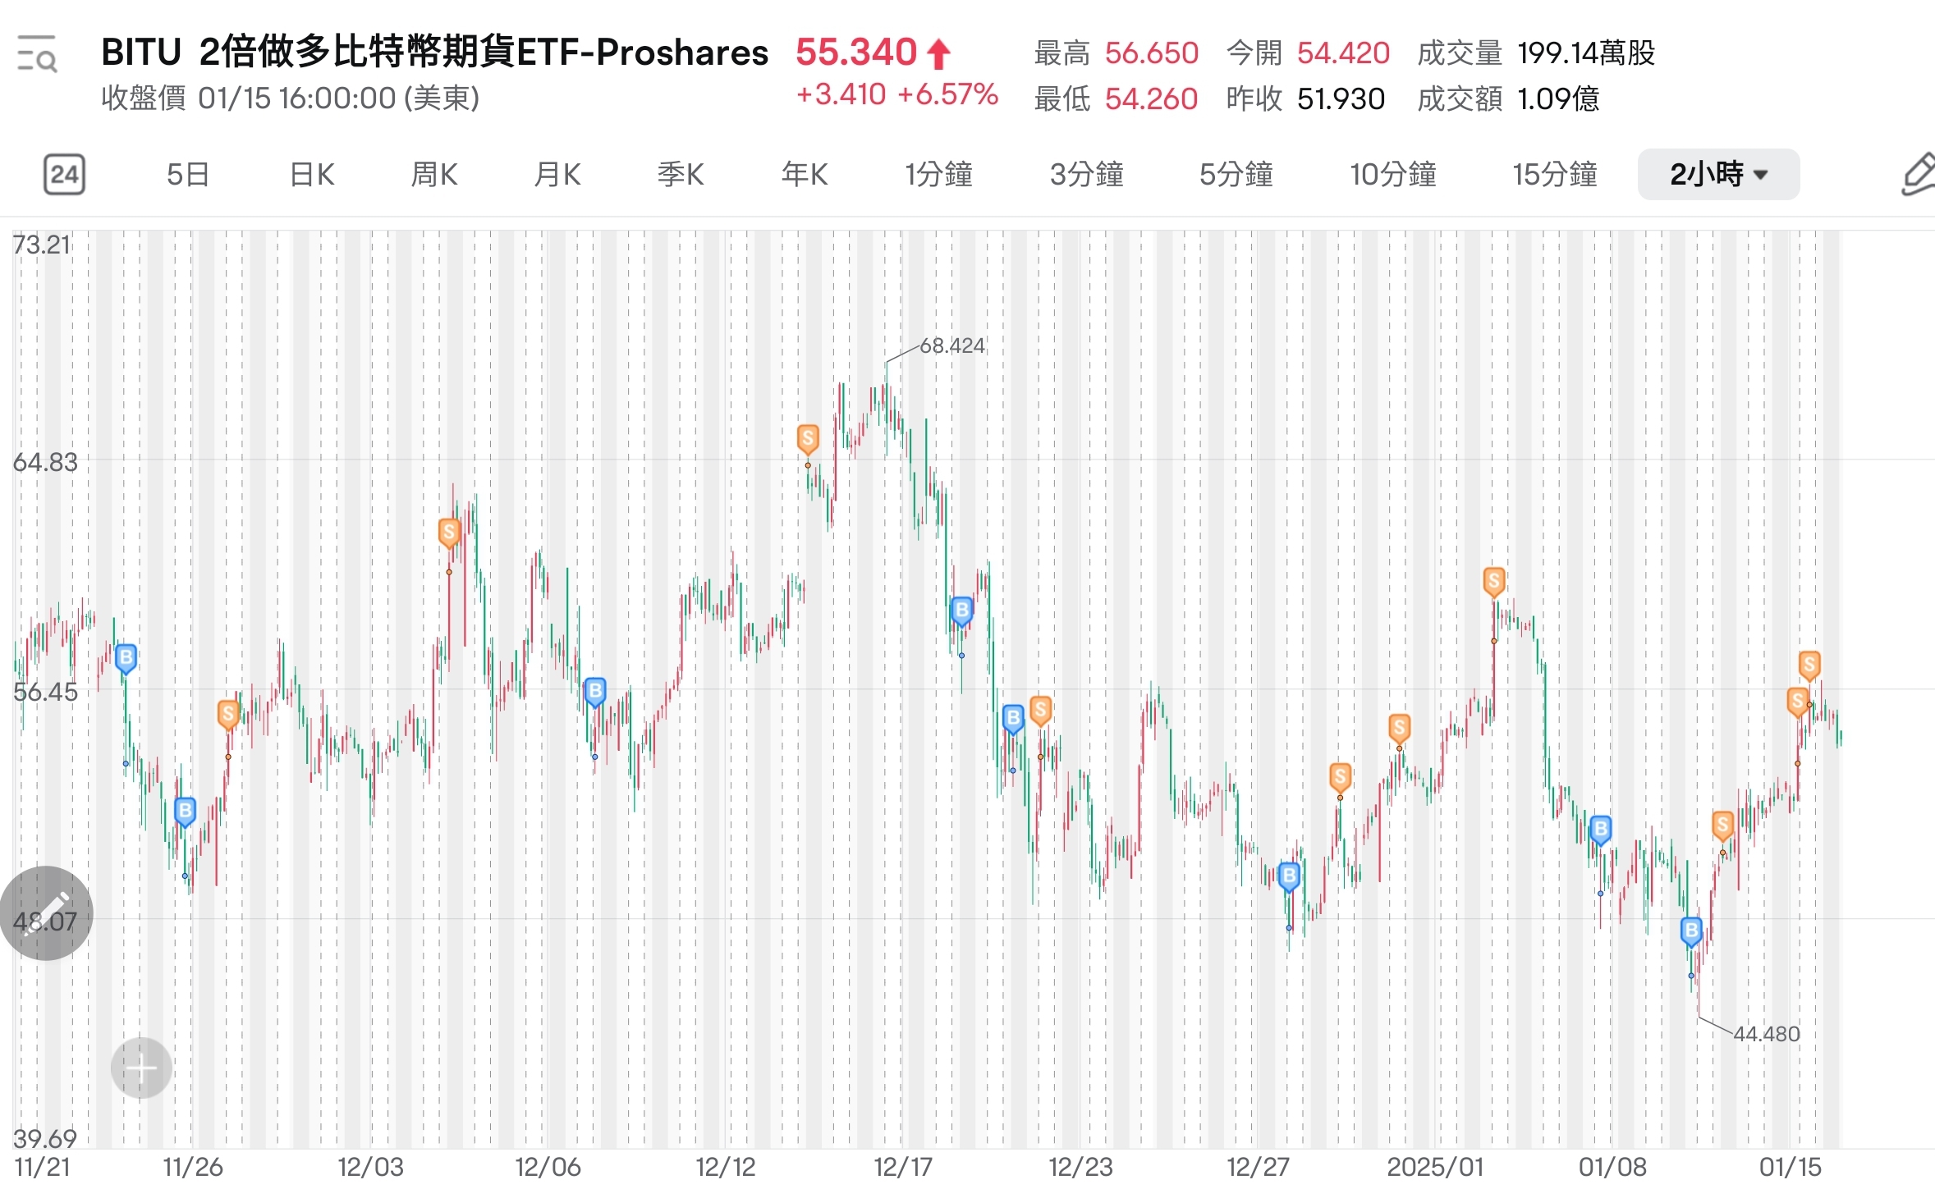Screen dimensions: 1935x1189
Task: Tap the 12/17 date axis label
Action: 903,1167
